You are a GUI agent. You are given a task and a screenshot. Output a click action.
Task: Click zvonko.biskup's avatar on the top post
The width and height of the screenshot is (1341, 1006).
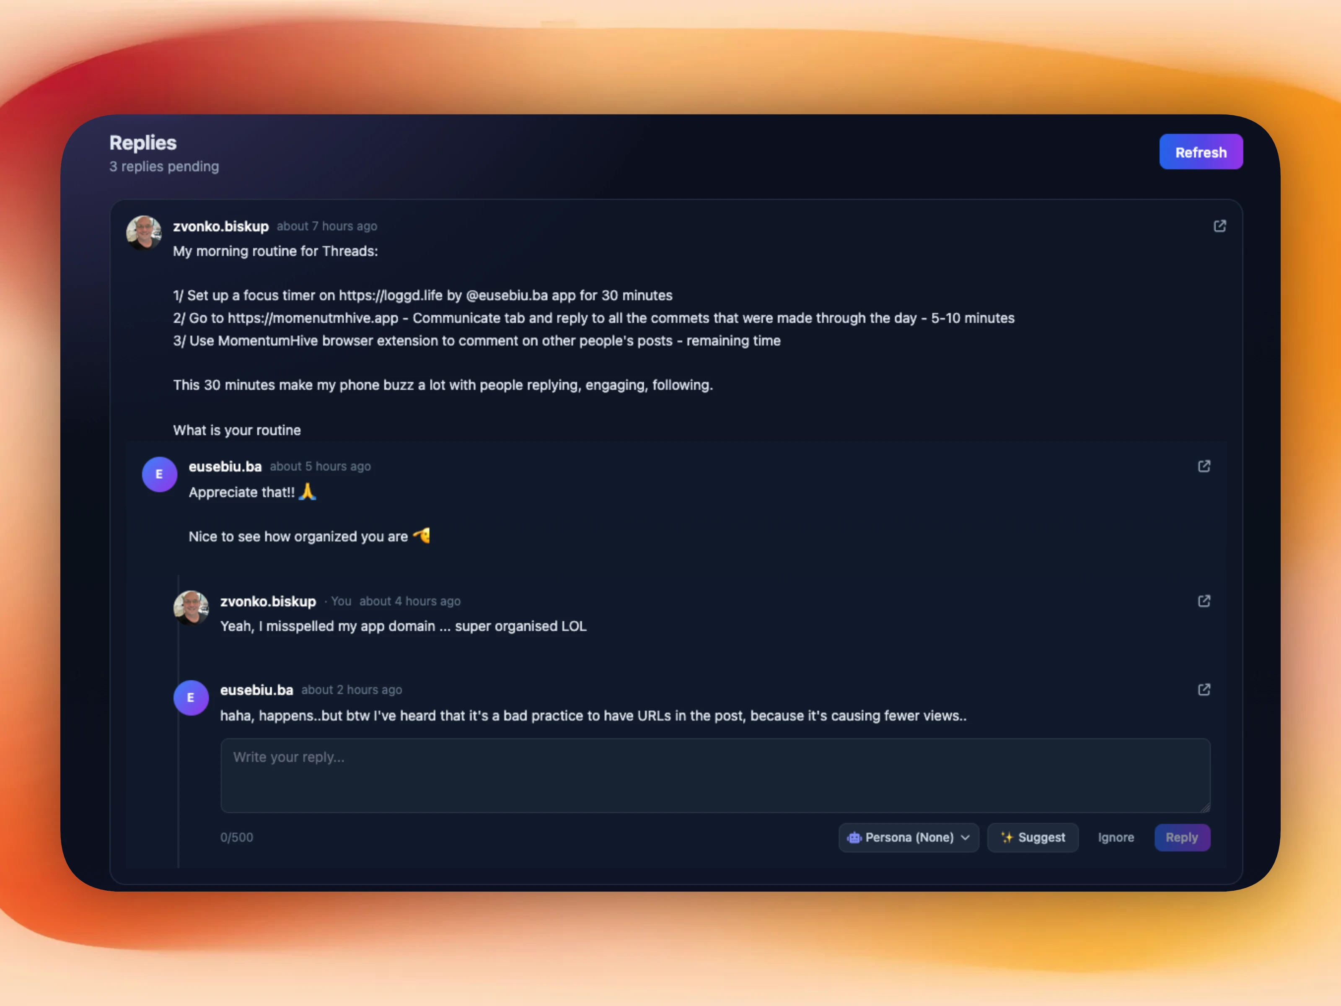point(144,233)
